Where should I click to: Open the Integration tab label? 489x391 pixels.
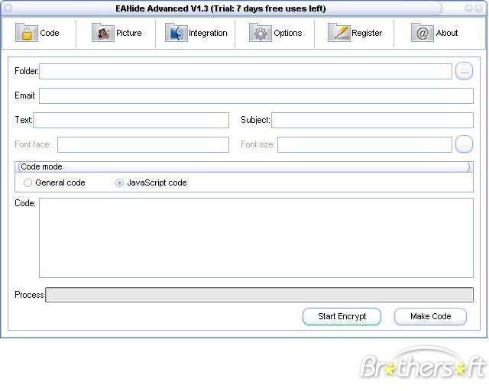pyautogui.click(x=208, y=33)
